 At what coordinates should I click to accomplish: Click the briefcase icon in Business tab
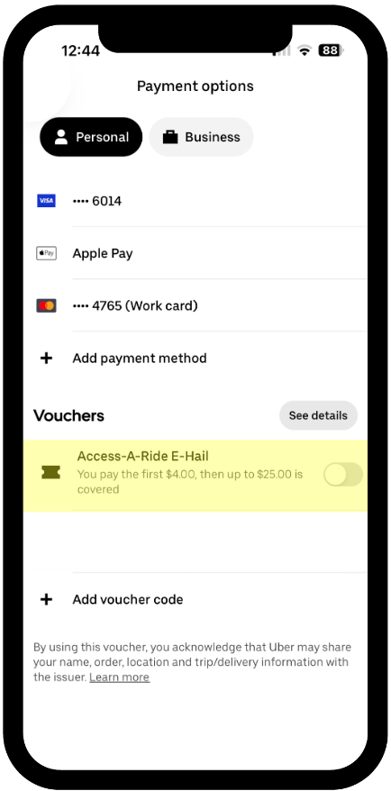[170, 137]
